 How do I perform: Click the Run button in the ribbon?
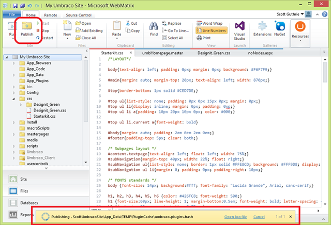11,29
